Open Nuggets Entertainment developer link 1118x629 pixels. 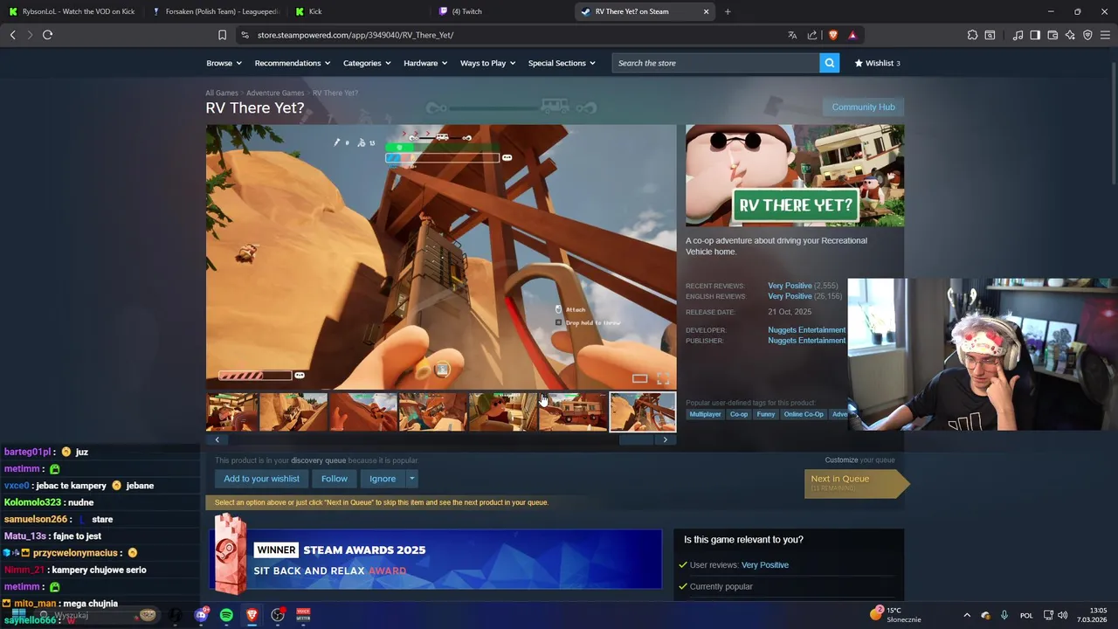pyautogui.click(x=806, y=330)
